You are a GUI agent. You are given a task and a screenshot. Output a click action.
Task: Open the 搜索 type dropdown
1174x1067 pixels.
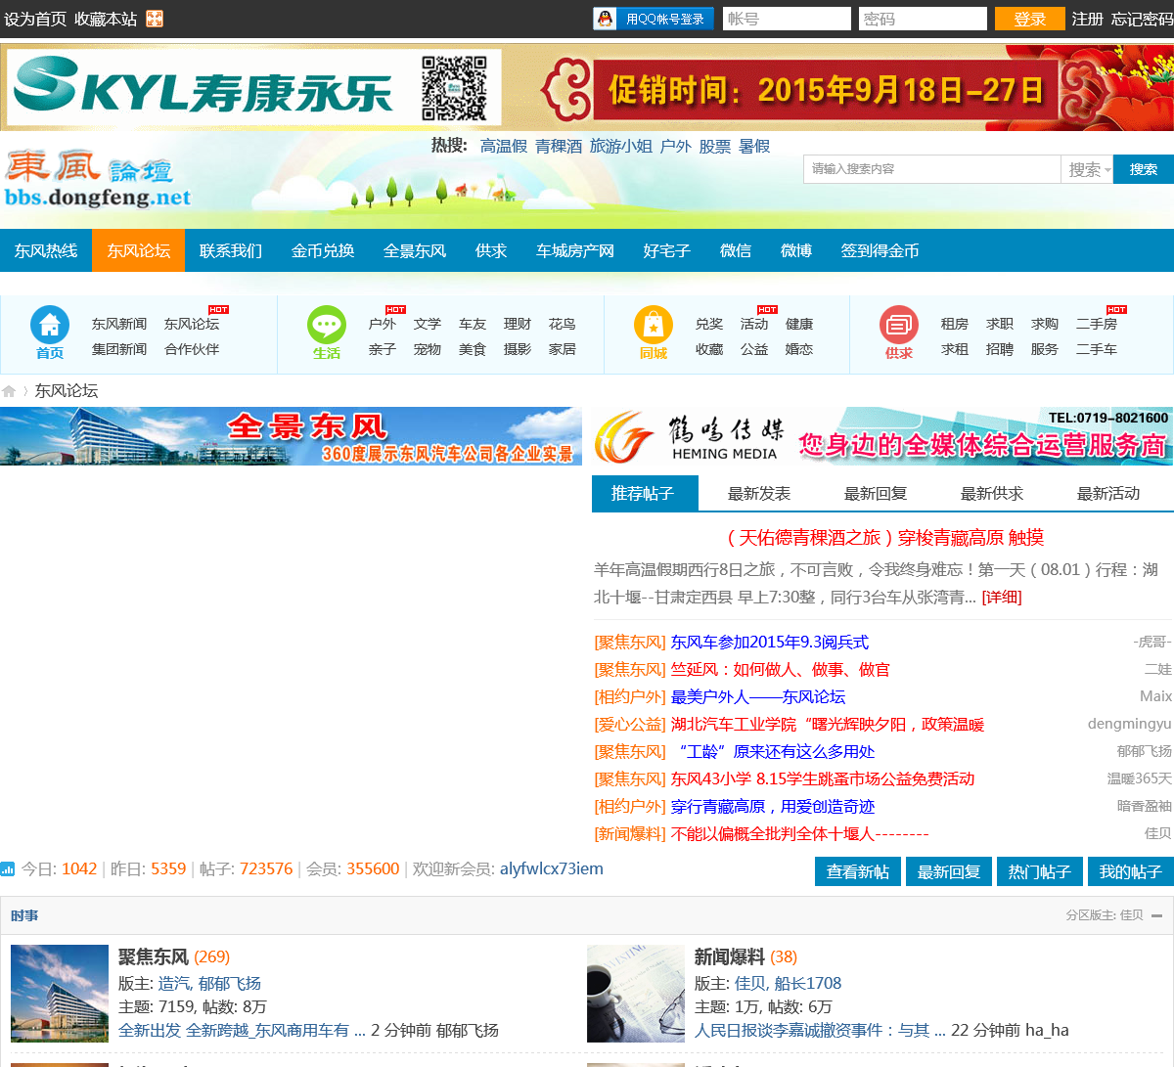[1088, 169]
